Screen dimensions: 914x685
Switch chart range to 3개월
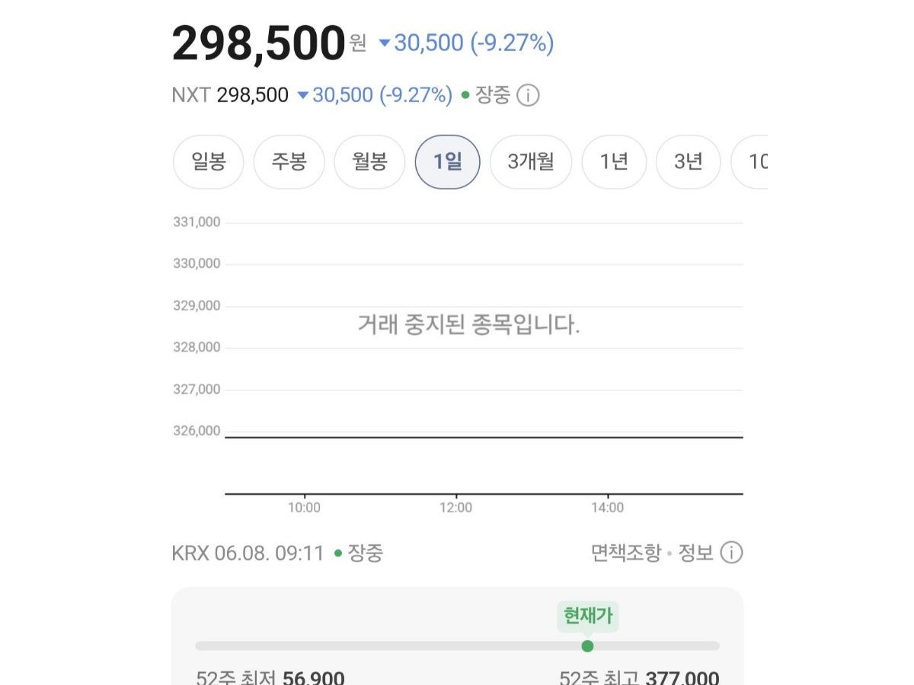[531, 162]
